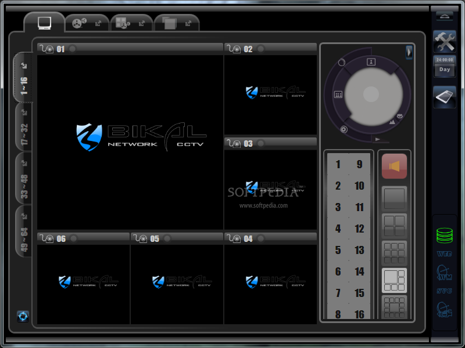Select the channel 01 video pane
This screenshot has height=348, width=465.
pos(130,142)
